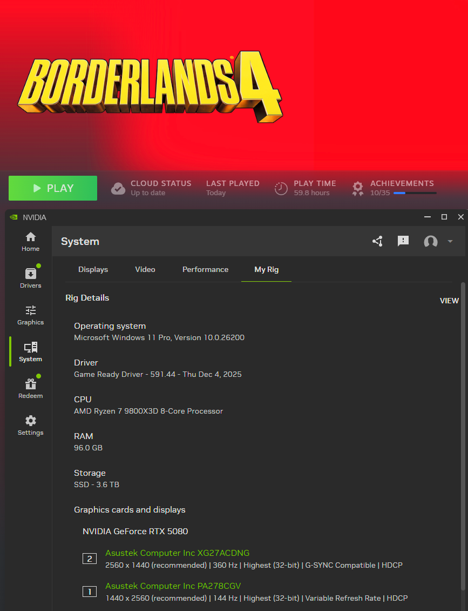The image size is (468, 611).
Task: Click the CLOUD STATUS Up to date text
Action: (x=161, y=188)
